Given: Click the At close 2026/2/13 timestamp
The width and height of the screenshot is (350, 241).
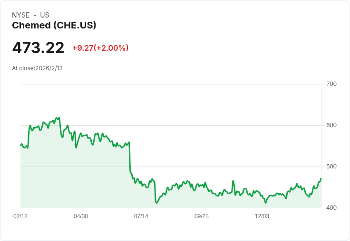Looking at the screenshot, I should click(37, 68).
